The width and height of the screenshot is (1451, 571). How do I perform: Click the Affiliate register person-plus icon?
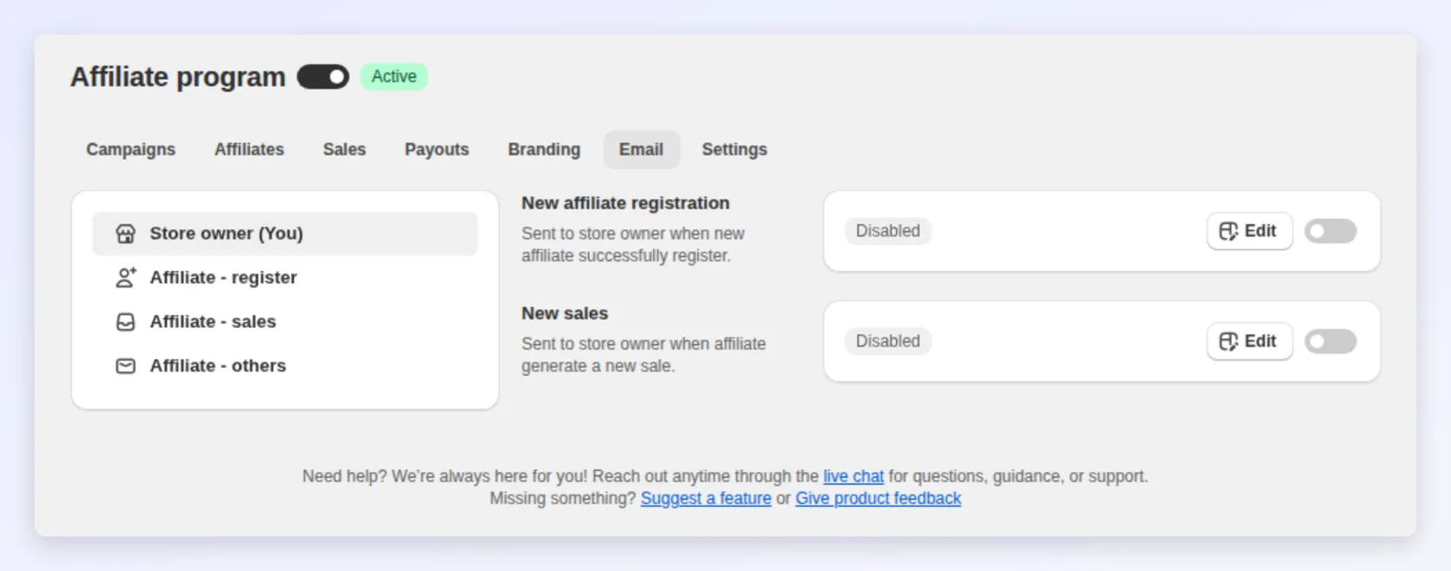click(126, 278)
